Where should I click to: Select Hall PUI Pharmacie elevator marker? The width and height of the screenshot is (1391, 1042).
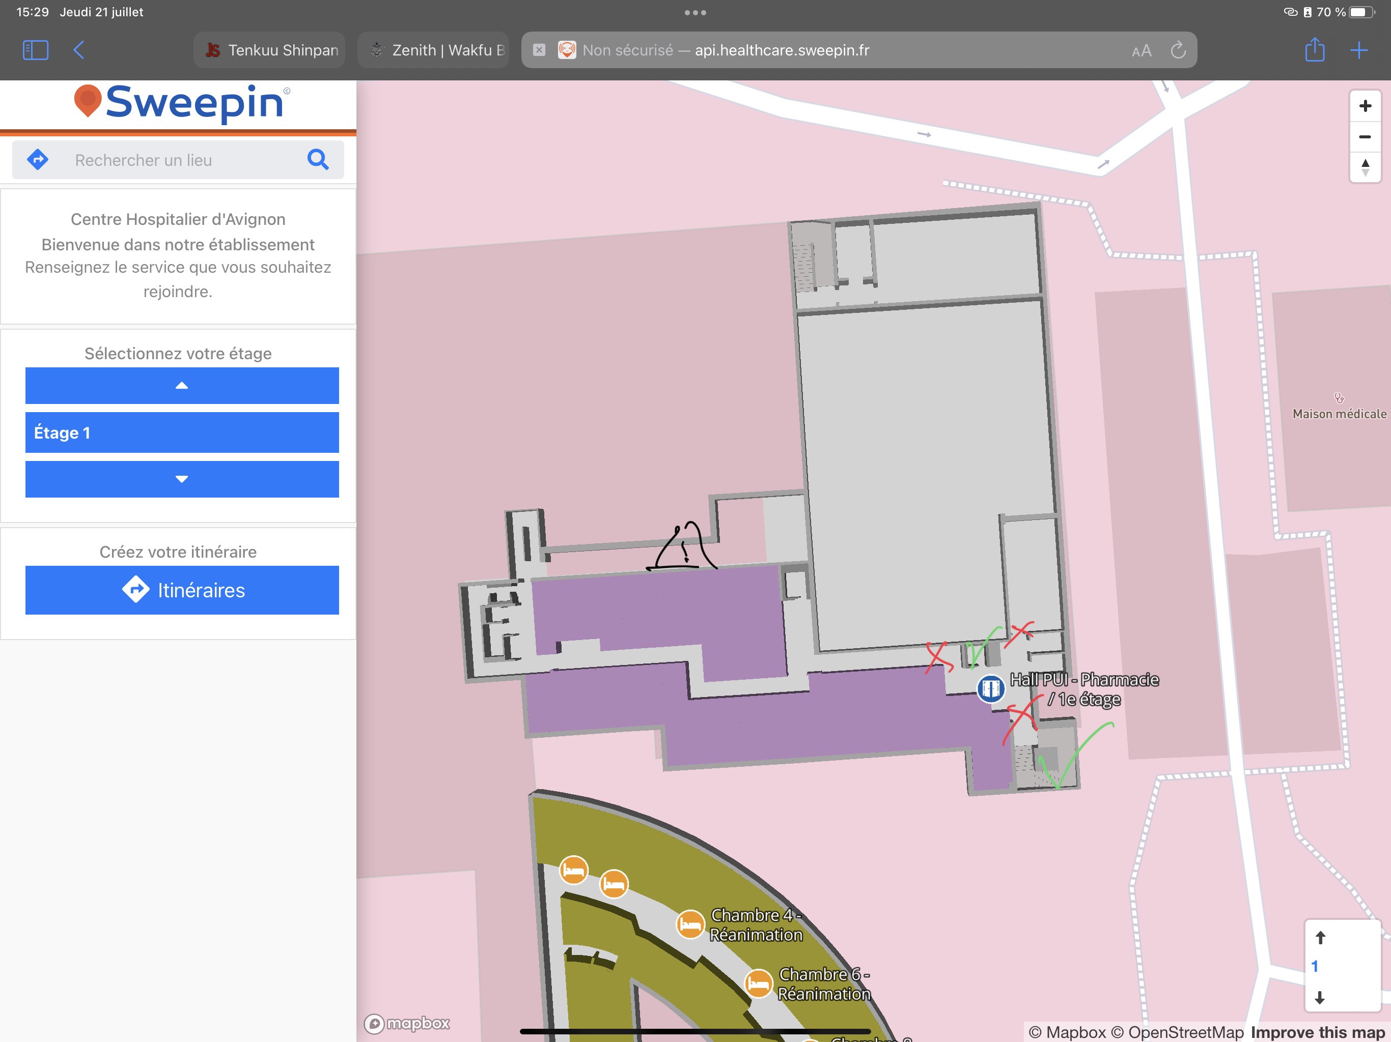point(990,688)
